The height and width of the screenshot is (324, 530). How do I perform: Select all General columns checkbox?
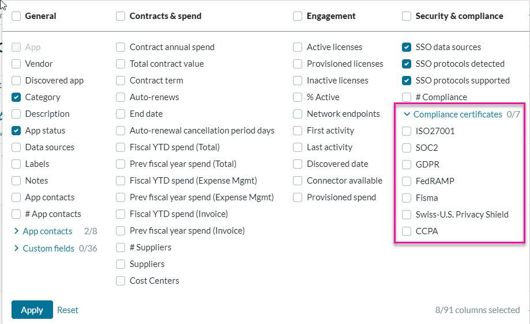click(x=16, y=16)
